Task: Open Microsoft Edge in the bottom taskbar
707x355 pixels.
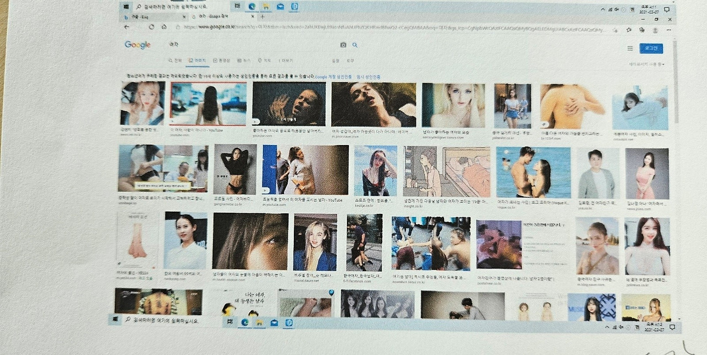Action: [244, 322]
